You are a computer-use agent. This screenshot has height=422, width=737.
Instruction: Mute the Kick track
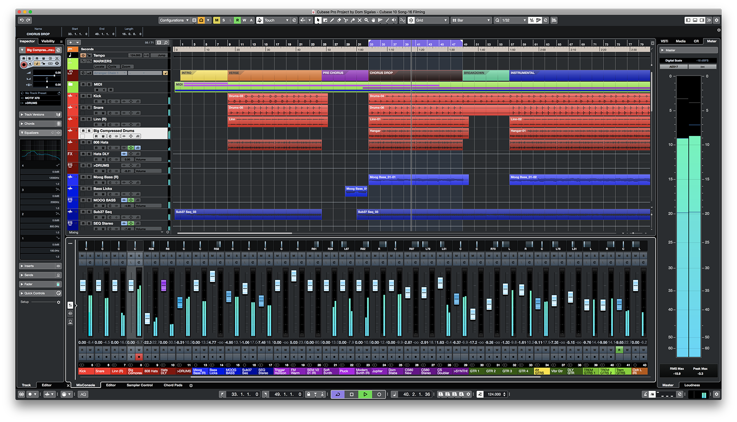(83, 96)
